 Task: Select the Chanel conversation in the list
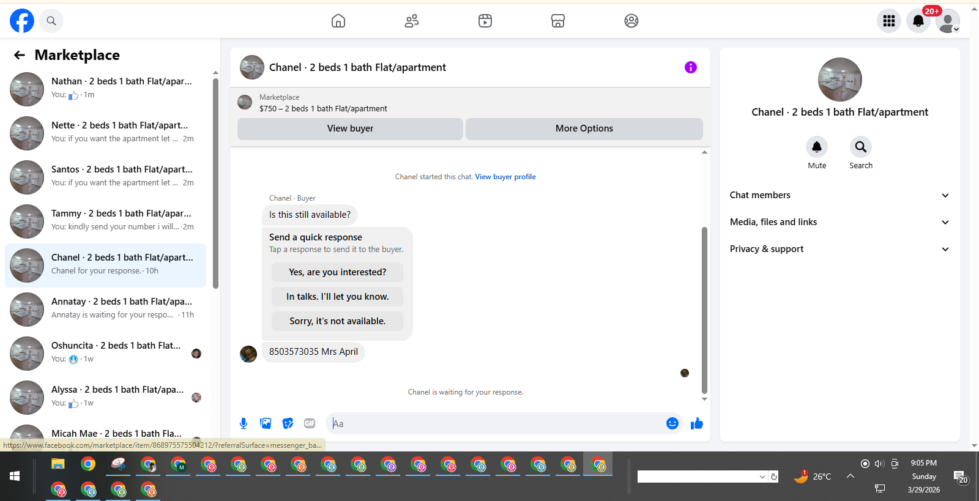pyautogui.click(x=105, y=265)
